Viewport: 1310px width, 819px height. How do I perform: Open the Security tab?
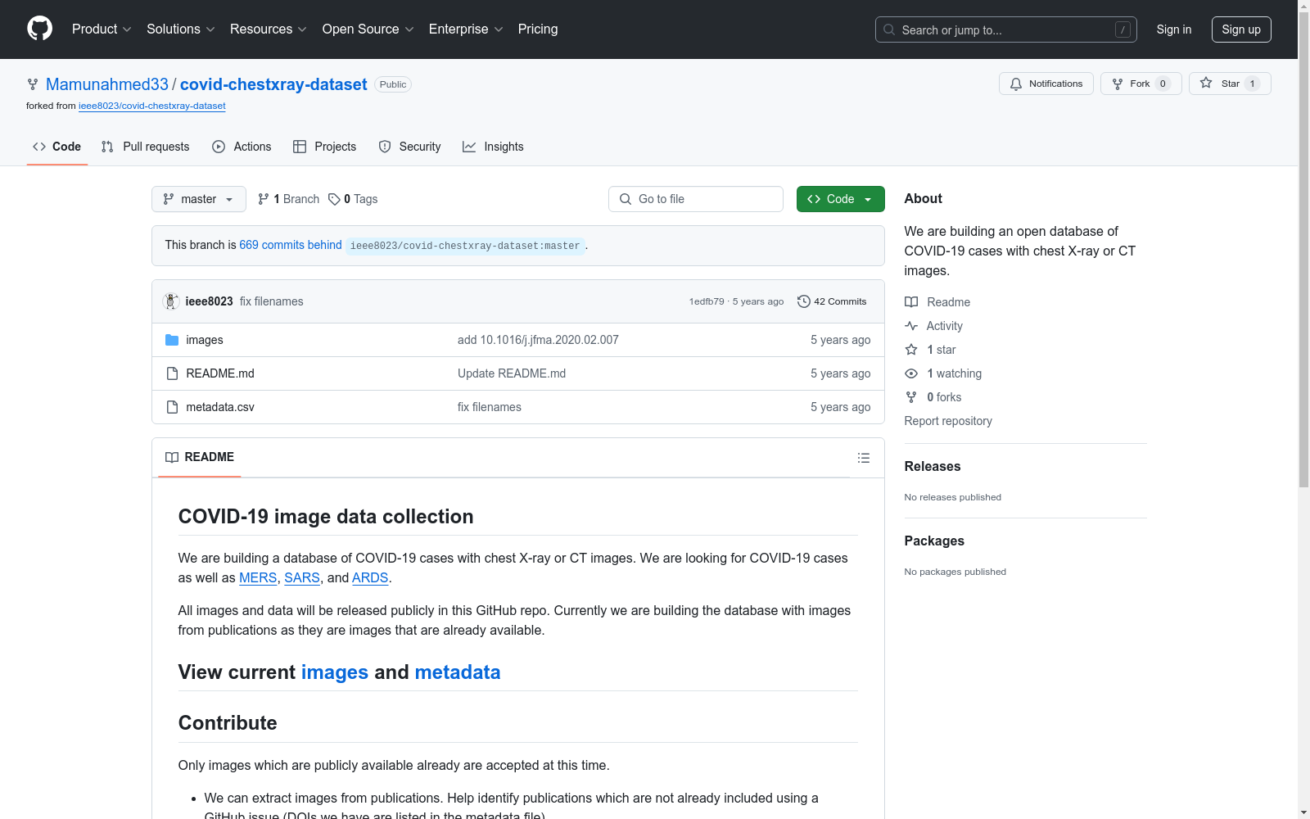[x=410, y=147]
